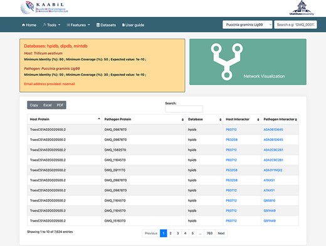This screenshot has width=326, height=246.
Task: Open Q91N49 link in GMQ_15163T0 row
Action: [270, 221]
